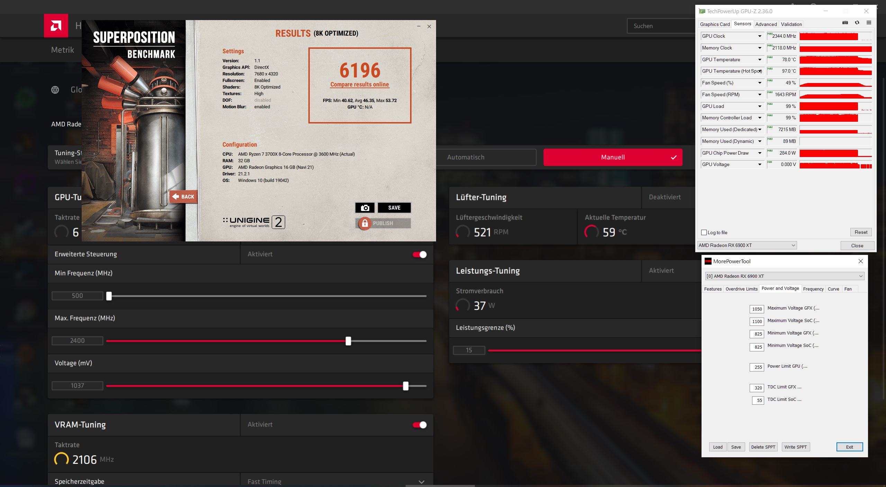Viewport: 886px width, 487px height.
Task: Click the 37 W power consumption gauge
Action: [x=462, y=305]
